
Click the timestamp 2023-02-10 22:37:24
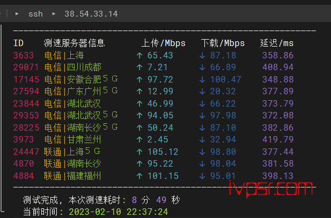click(119, 212)
